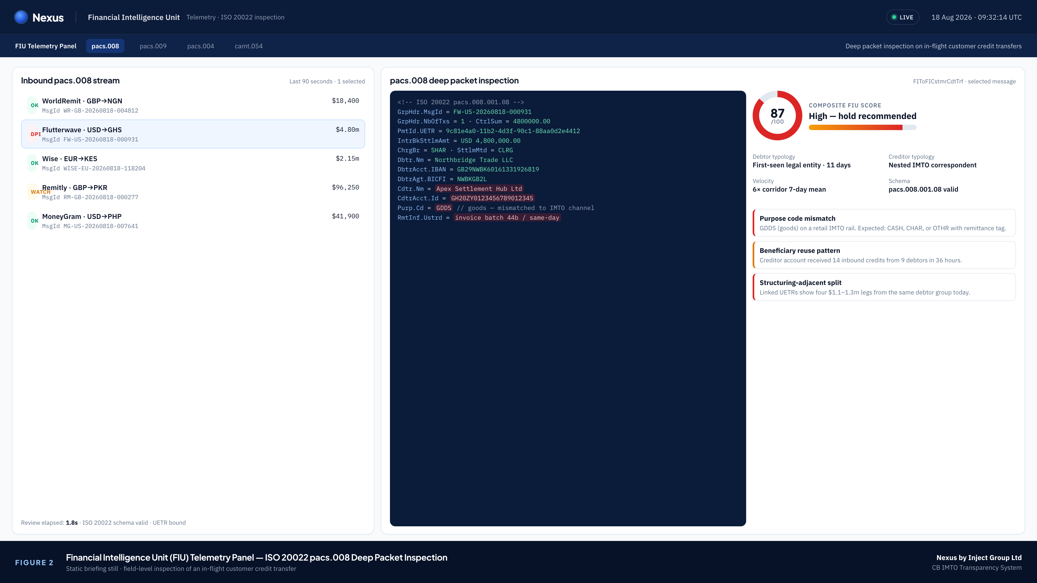Click the highlighted creditor account ID value
The height and width of the screenshot is (583, 1037).
pyautogui.click(x=492, y=198)
